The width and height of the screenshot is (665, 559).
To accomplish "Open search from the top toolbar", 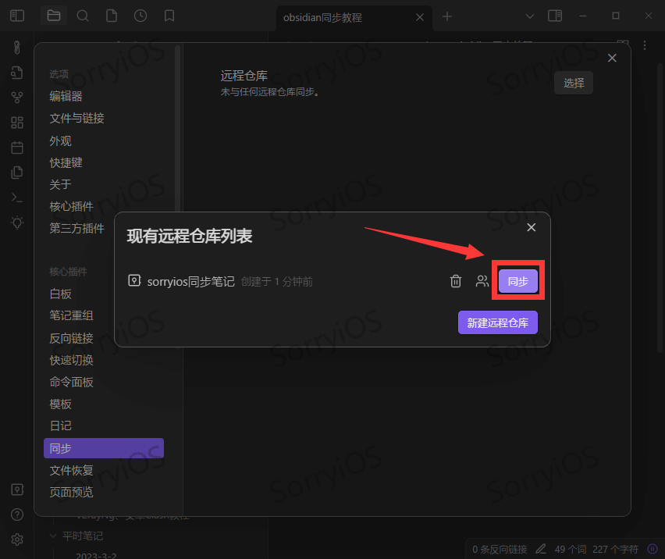I will [83, 16].
